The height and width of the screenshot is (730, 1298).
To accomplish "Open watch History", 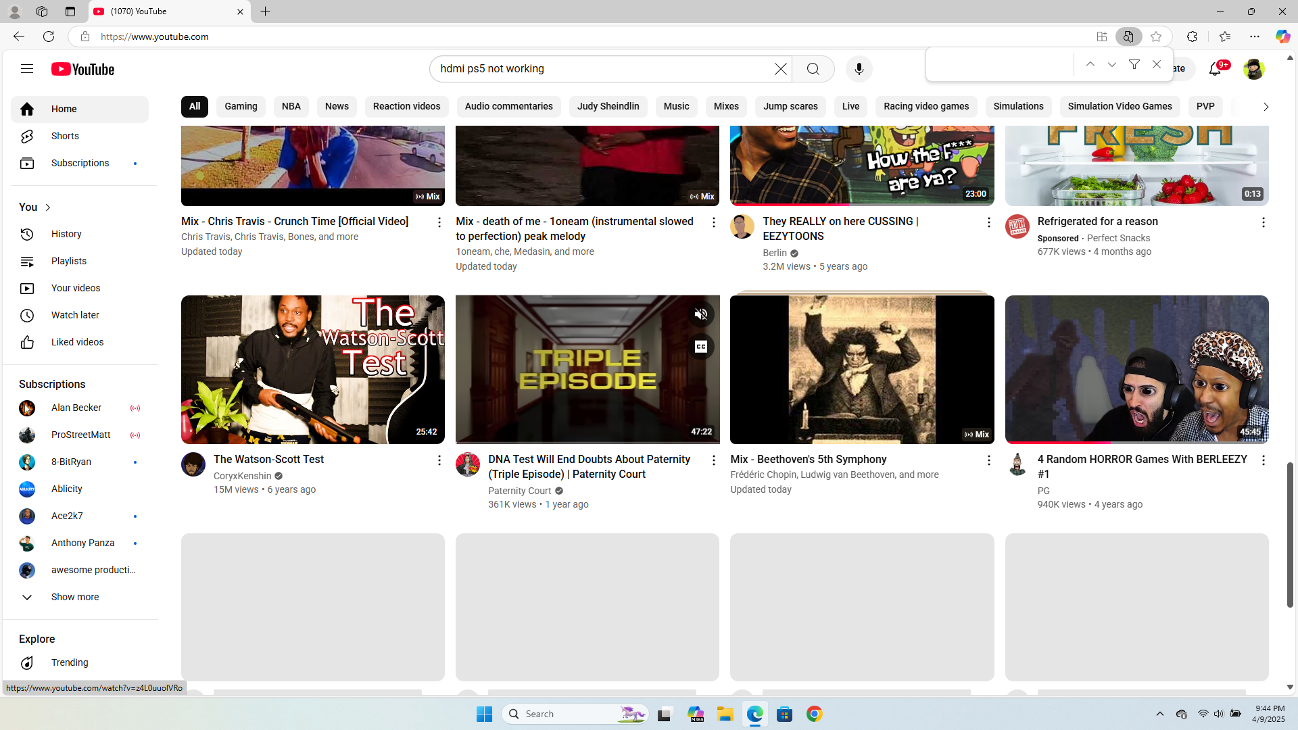I will [x=80, y=234].
